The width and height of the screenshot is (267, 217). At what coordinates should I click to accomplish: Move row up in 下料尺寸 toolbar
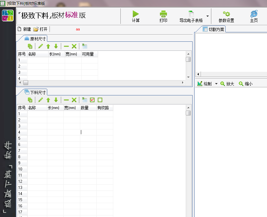pyautogui.click(x=48, y=100)
